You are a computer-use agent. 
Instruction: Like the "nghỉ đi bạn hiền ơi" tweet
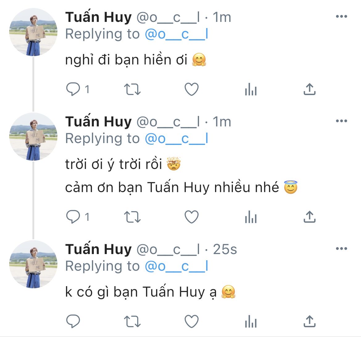(x=191, y=89)
